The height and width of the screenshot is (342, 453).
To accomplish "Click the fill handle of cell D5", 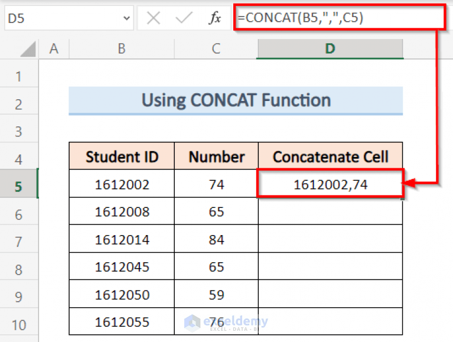I will tap(402, 198).
